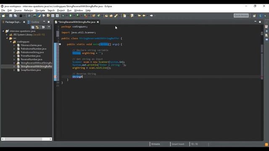Click the New file toolbar icon

pos(3,16)
